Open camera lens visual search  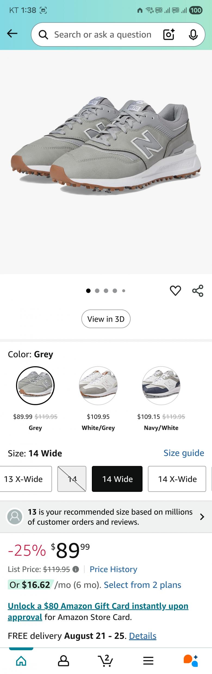point(169,35)
